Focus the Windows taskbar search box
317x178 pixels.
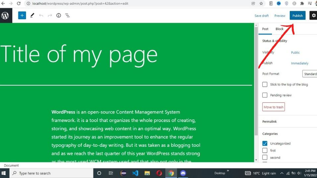(51, 173)
